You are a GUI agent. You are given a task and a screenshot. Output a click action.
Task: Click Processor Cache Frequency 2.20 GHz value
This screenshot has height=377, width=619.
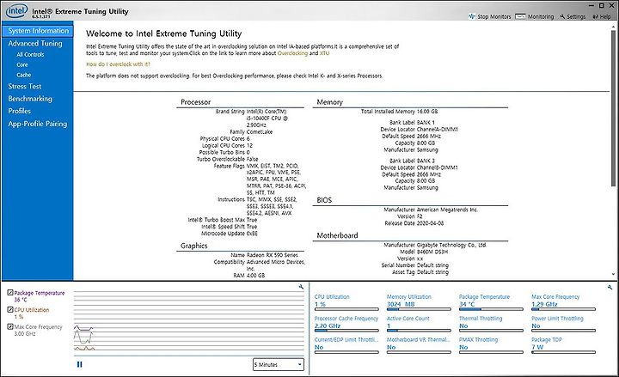click(328, 325)
